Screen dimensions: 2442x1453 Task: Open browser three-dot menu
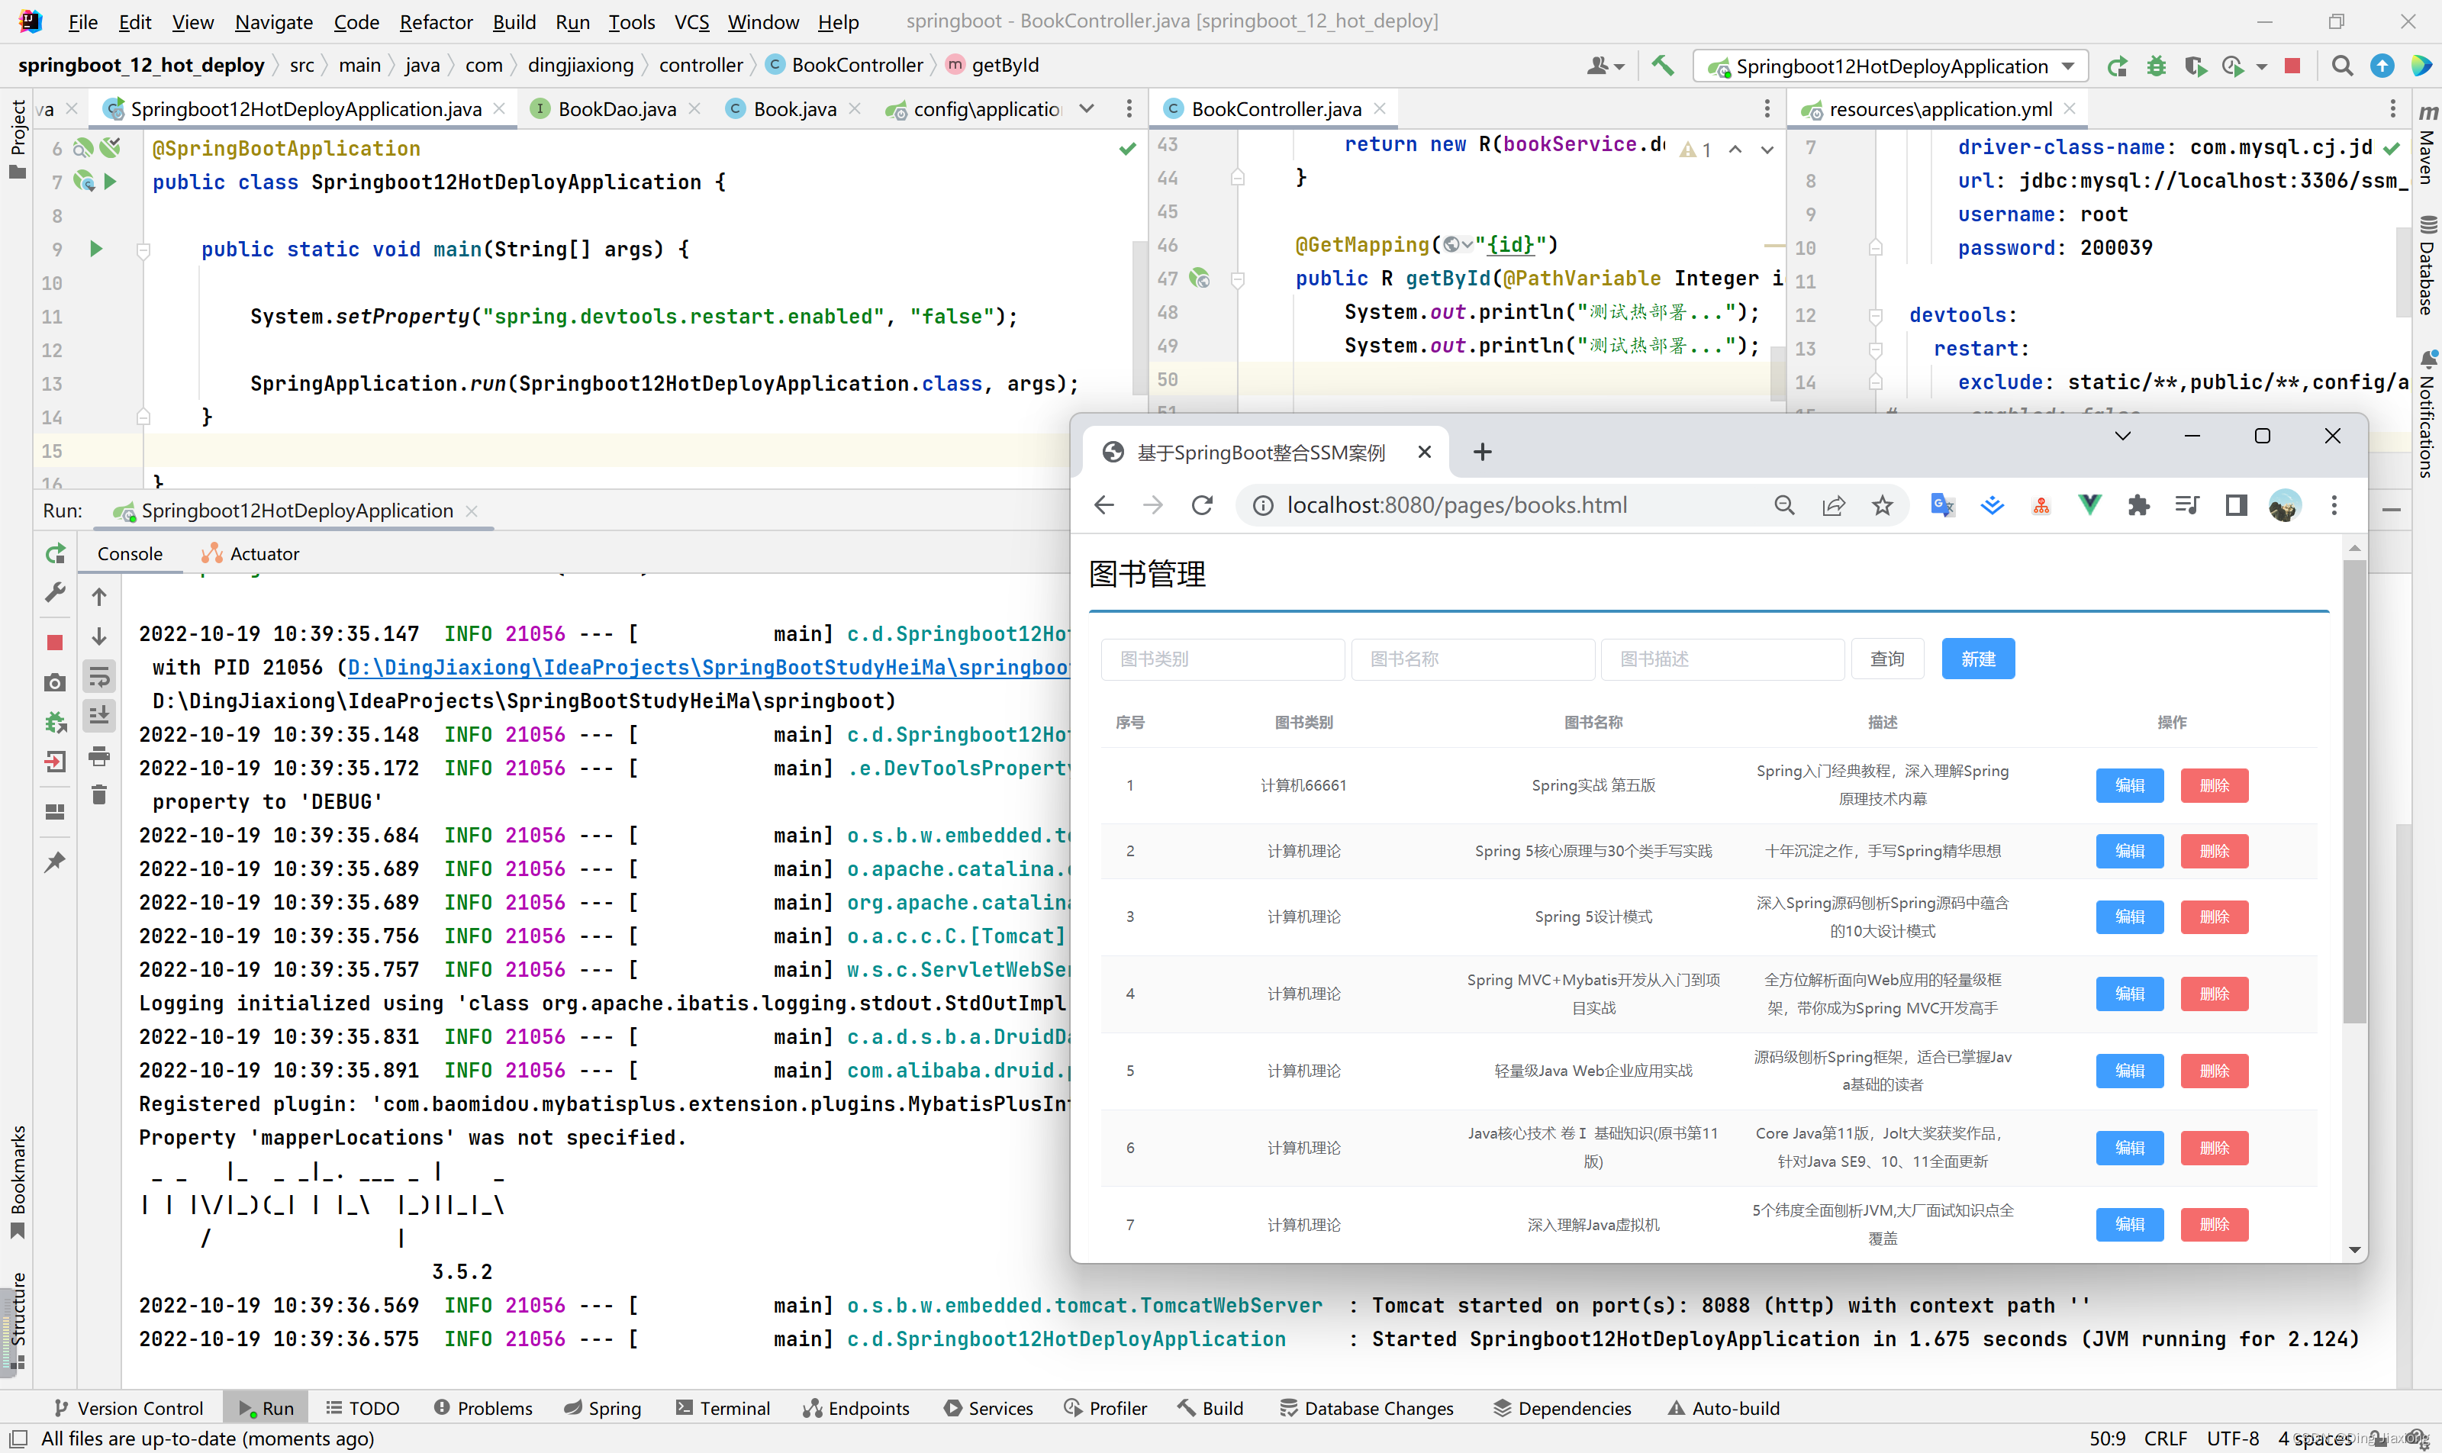pos(2334,505)
